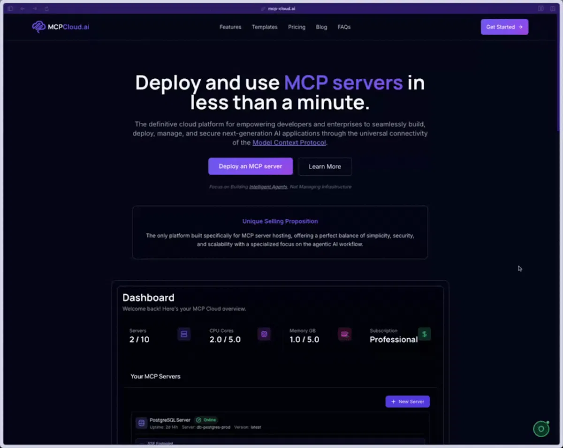Open the Blog nav item
Viewport: 563px width, 448px height.
coord(321,27)
